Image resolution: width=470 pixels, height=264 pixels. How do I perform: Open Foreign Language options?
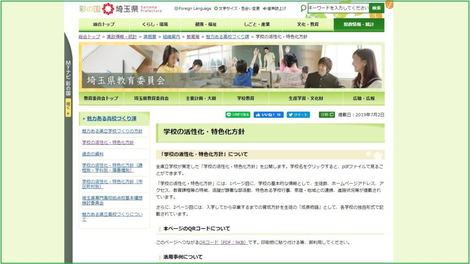[x=193, y=8]
